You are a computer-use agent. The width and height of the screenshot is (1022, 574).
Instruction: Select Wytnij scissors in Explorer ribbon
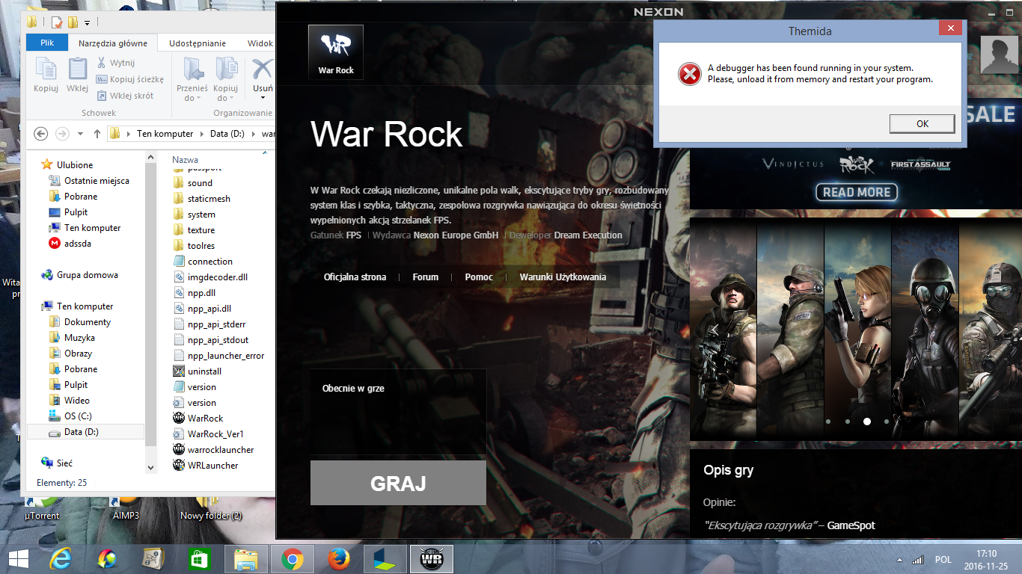coord(116,63)
